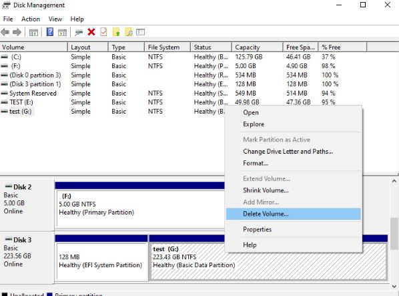Click the disk pane scroll down arrow
Image resolution: width=399 pixels, height=296 pixels.
tap(394, 286)
